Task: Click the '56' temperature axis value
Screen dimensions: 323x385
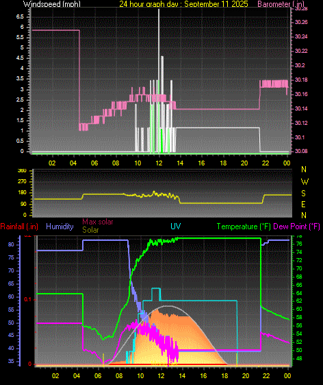Action: click(x=299, y=325)
